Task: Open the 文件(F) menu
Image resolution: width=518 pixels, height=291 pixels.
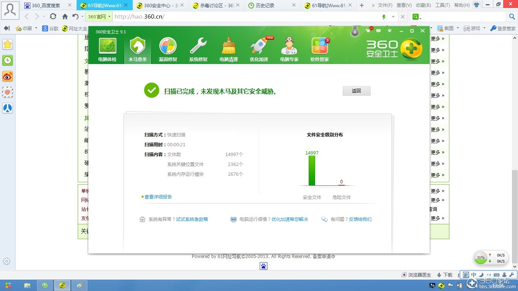Action: (385, 5)
